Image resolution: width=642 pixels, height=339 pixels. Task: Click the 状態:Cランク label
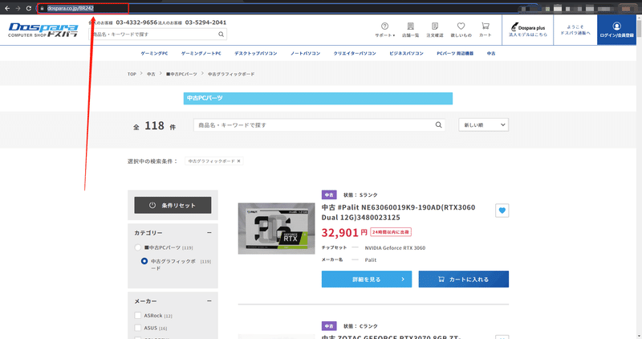point(360,326)
